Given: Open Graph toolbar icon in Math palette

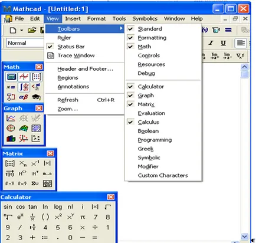Looking at the screenshot, I should coord(24,77).
